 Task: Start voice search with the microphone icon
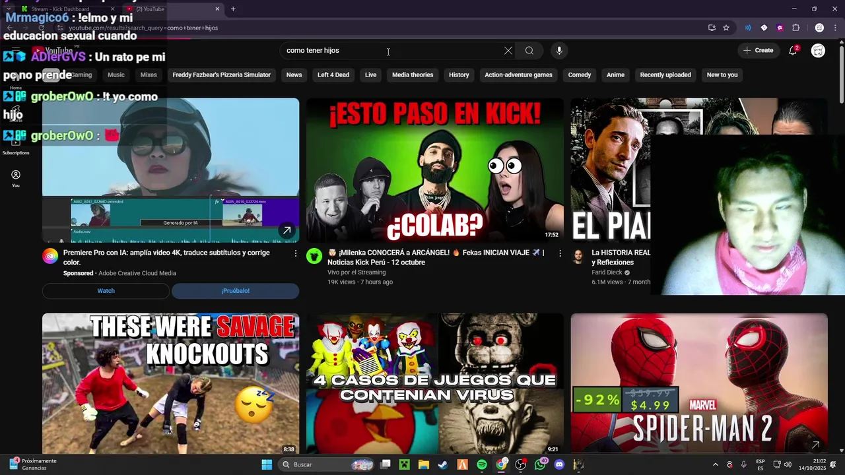click(x=559, y=51)
